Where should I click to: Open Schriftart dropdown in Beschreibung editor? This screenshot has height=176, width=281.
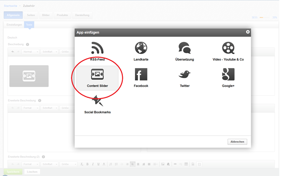(49, 52)
